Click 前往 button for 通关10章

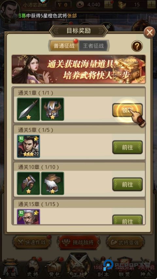[128, 184]
